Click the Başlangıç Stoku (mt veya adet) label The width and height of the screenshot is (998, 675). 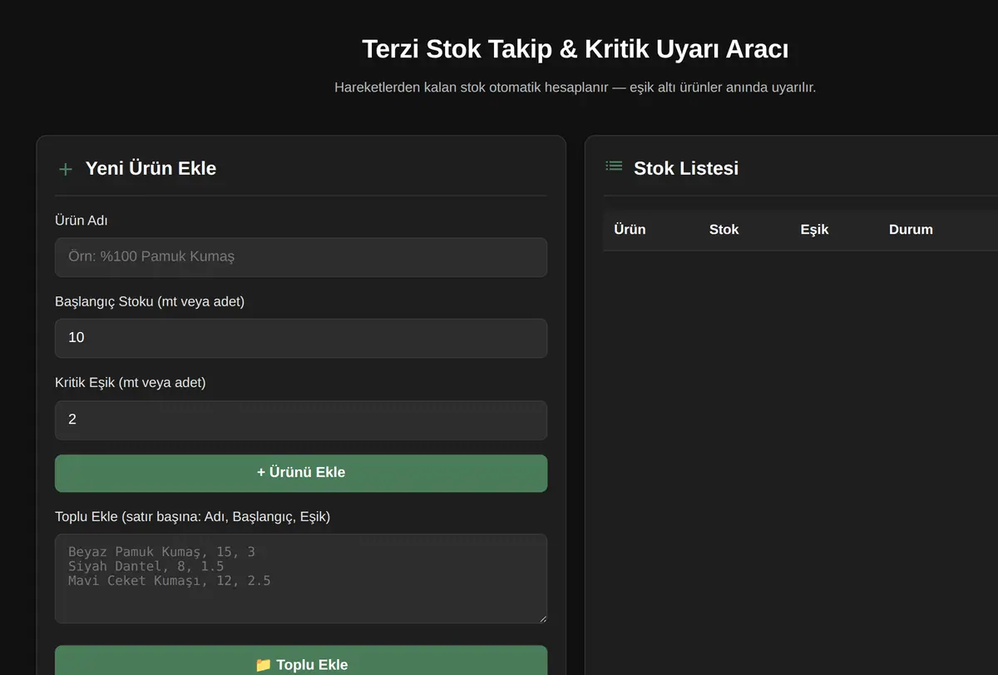pos(150,301)
